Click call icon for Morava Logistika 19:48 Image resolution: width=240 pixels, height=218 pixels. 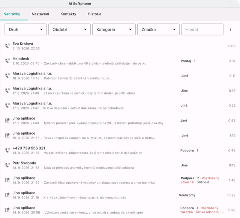click(x=7, y=76)
